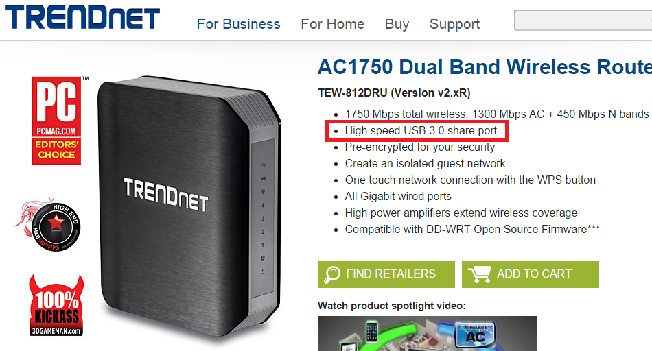The image size is (652, 351).
Task: Click the ADD TO CART button
Action: pyautogui.click(x=530, y=274)
